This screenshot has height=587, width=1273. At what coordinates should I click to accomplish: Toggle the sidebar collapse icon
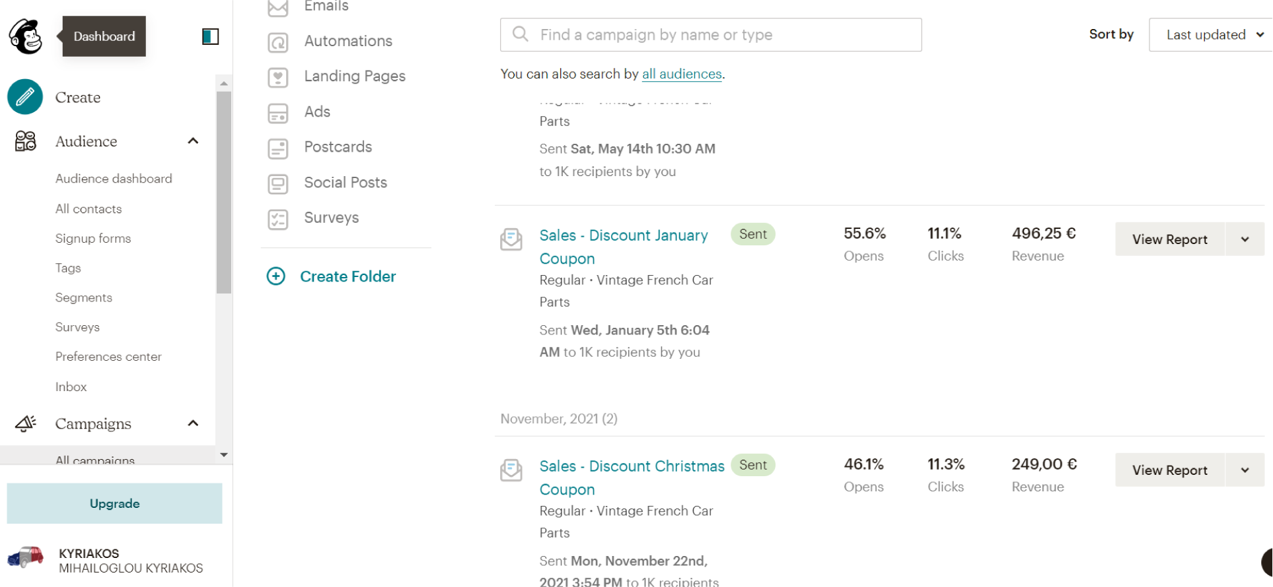[x=210, y=36]
